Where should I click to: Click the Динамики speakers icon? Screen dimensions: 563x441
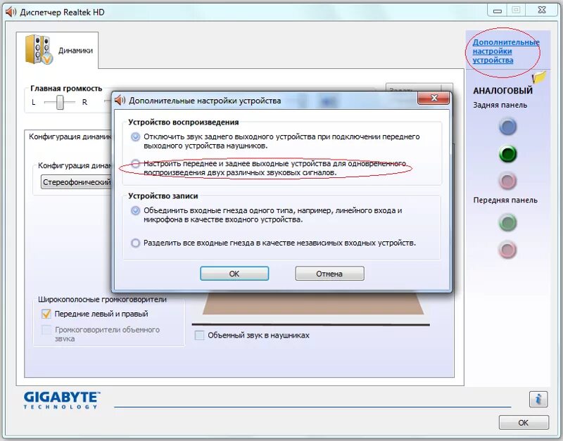coord(39,50)
